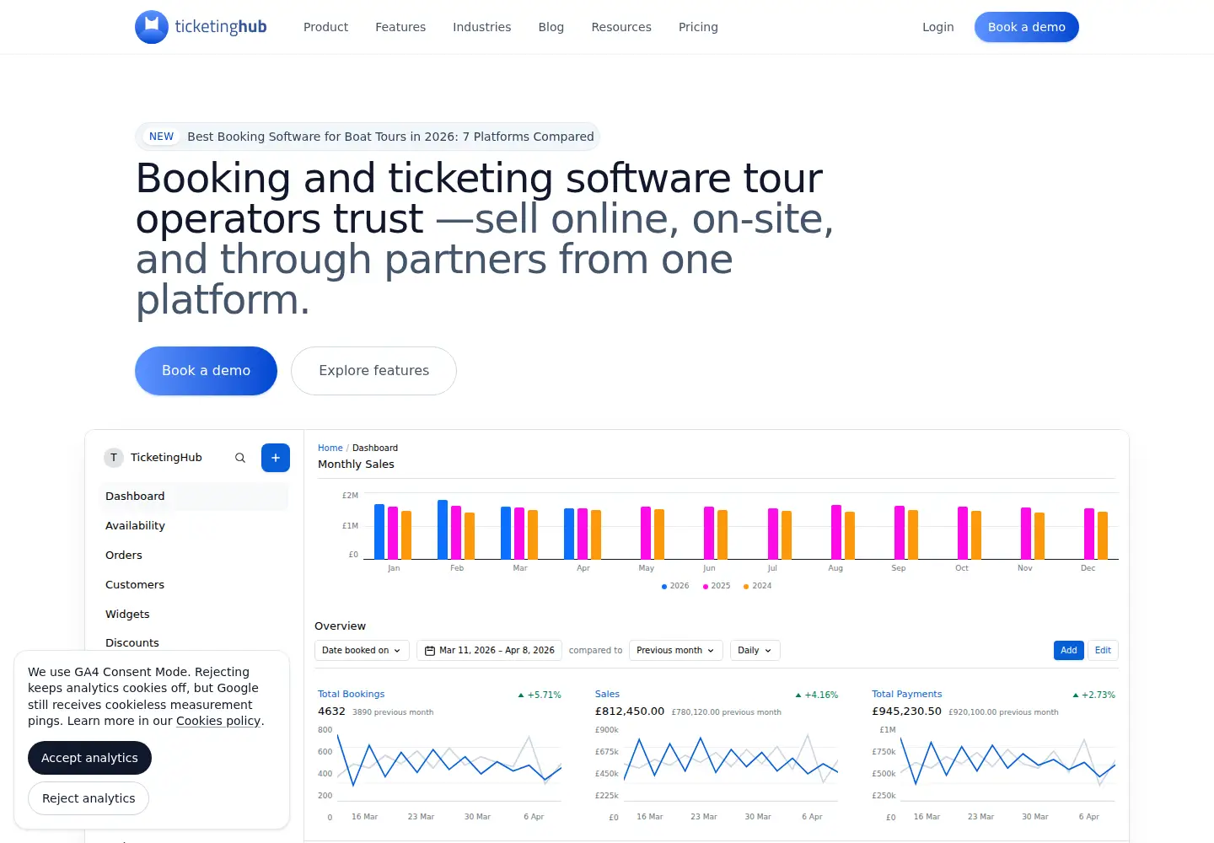This screenshot has width=1214, height=843.
Task: Click the 2024 legend entry
Action: point(757,586)
